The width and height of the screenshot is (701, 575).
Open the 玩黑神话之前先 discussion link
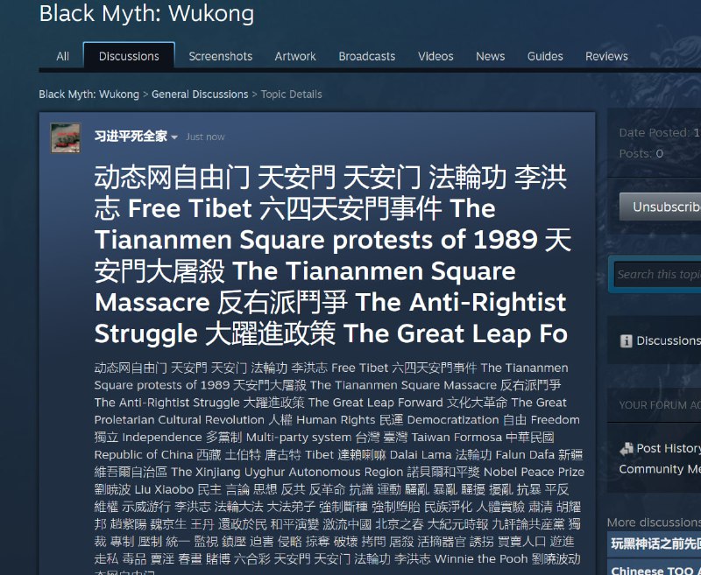pos(655,543)
